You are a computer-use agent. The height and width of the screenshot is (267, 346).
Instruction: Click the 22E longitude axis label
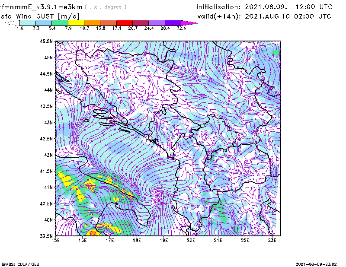245,240
